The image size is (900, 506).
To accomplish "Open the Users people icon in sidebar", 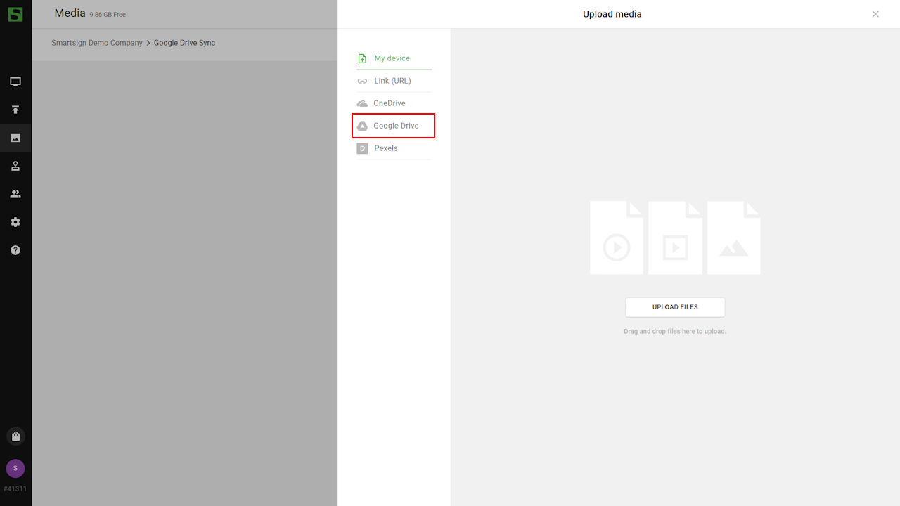I will tap(15, 194).
